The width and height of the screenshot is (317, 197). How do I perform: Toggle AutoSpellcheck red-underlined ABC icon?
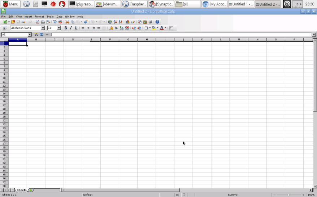(60, 22)
